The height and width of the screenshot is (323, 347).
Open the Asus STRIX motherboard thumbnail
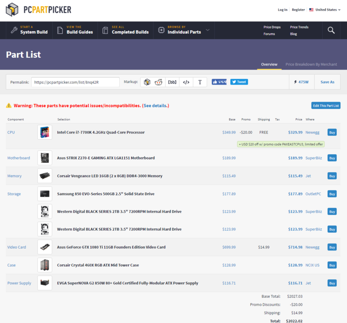pyautogui.click(x=45, y=158)
